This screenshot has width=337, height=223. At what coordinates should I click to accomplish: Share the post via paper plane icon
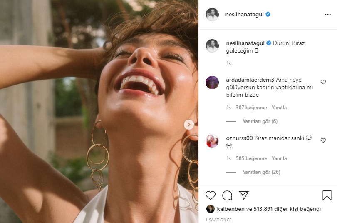(x=244, y=195)
